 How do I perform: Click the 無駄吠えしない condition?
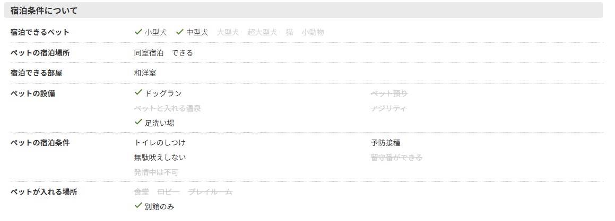point(160,158)
